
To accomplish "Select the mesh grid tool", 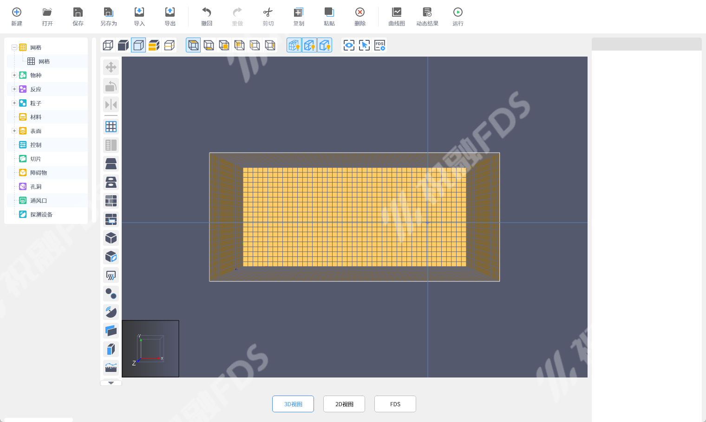I will tap(111, 127).
